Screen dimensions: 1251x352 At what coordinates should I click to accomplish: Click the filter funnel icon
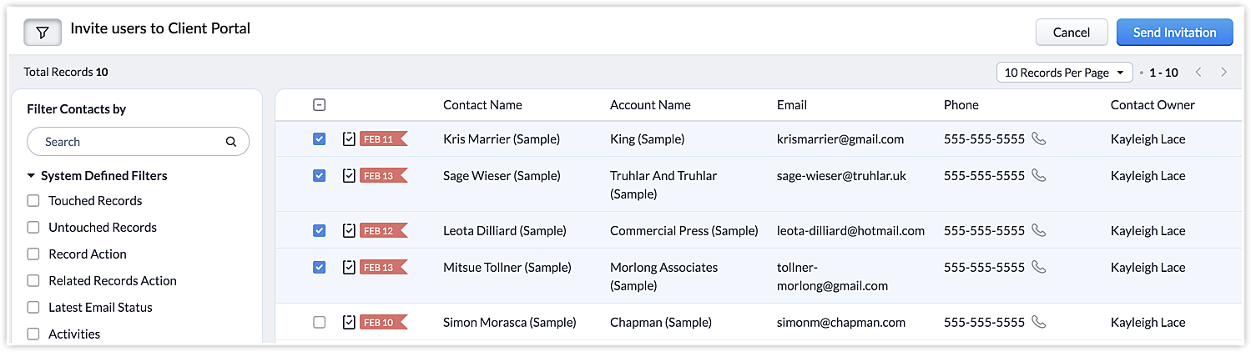click(43, 33)
